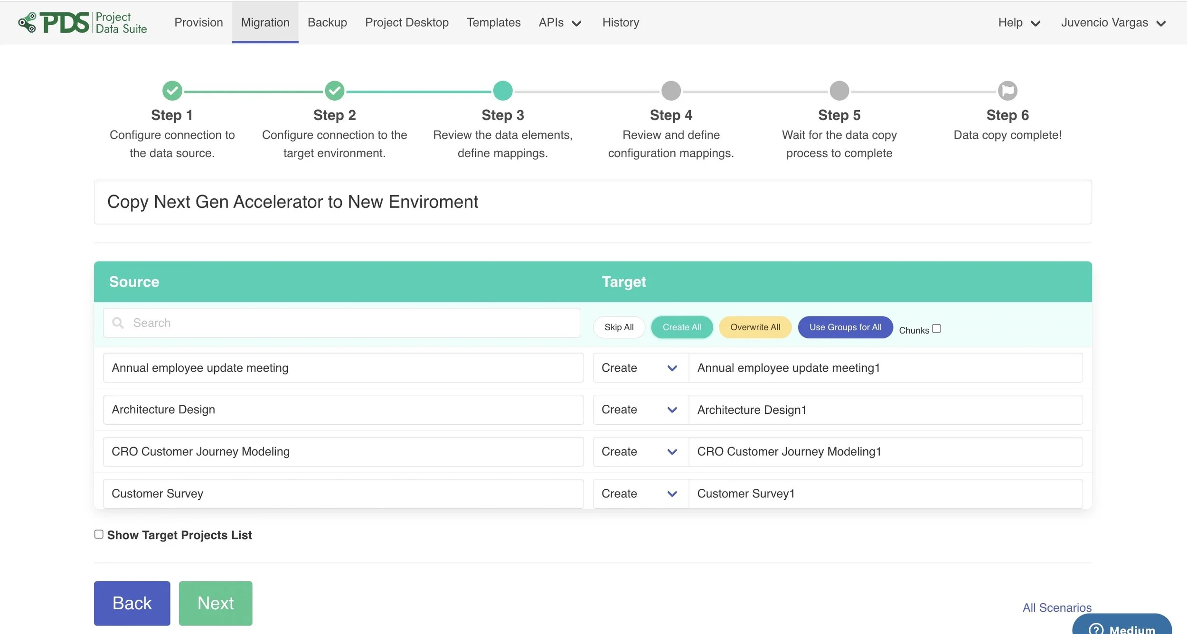Click the Step 1 green checkmark circle

coord(172,90)
